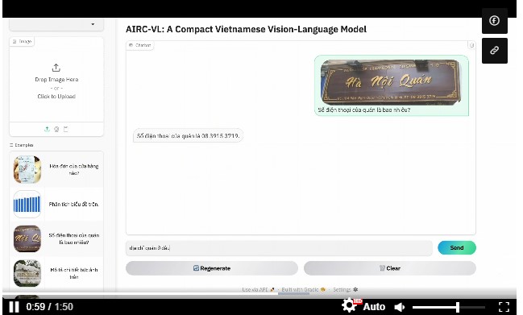Viewport: 523px width, 315px height.
Task: Pick the restaurant phone number example
Action: click(56, 238)
